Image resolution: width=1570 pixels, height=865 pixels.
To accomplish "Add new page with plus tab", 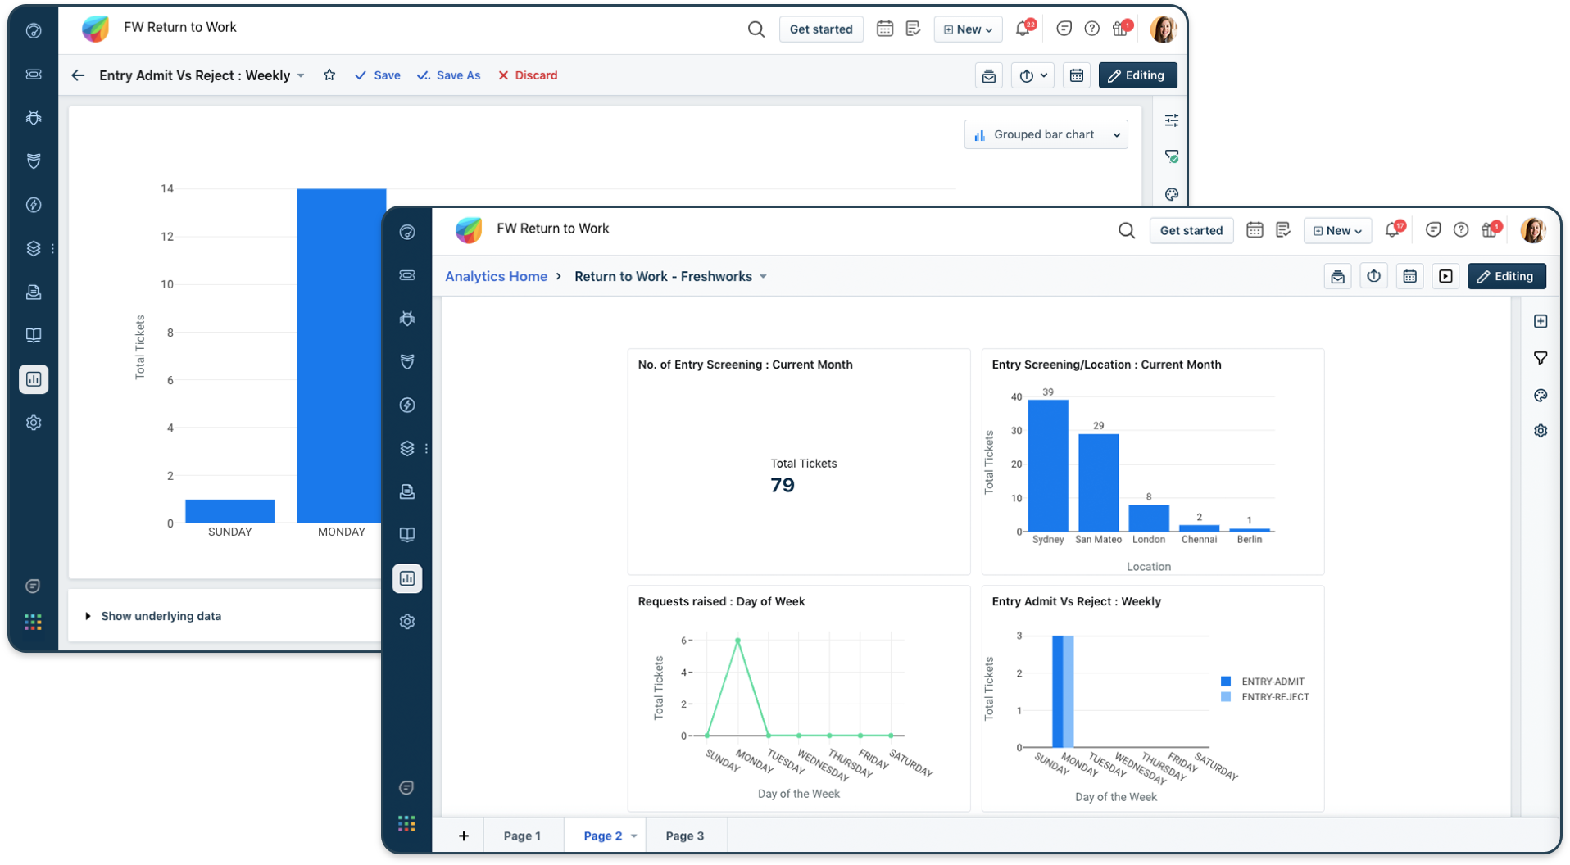I will click(464, 836).
